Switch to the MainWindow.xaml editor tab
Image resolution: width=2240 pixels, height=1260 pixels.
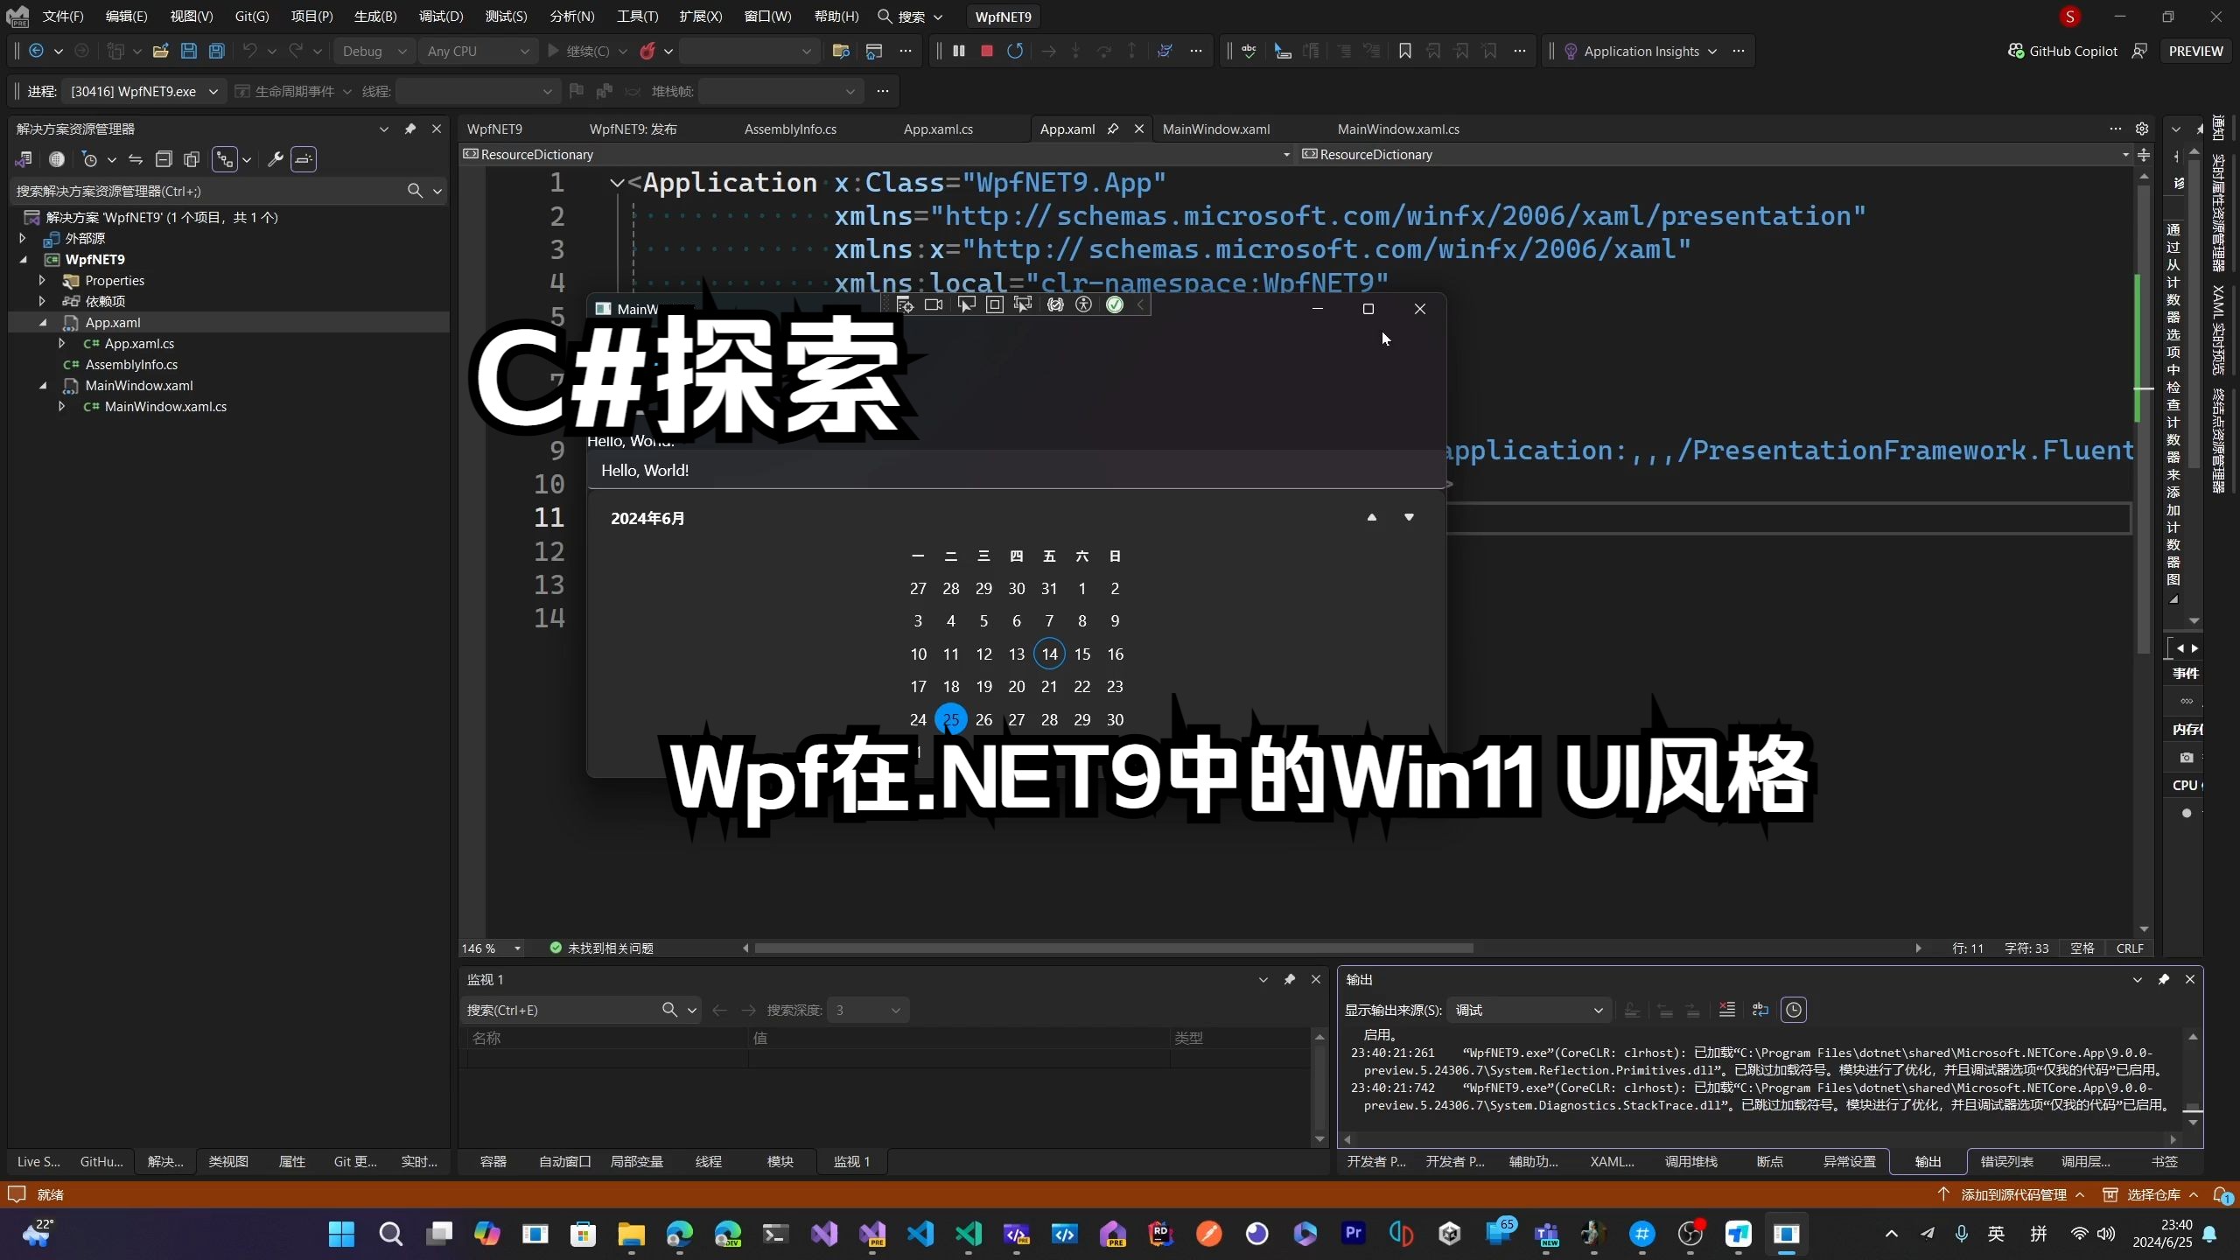[x=1215, y=129]
